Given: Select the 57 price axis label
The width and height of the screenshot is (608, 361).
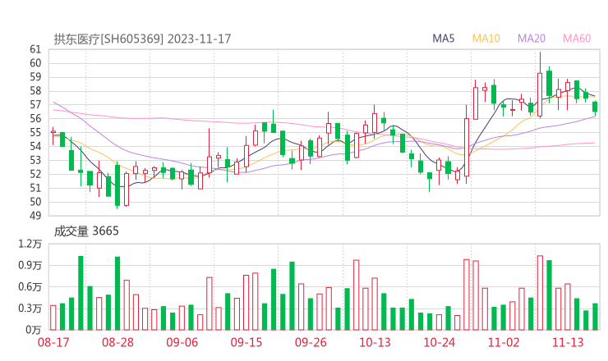Looking at the screenshot, I should coord(35,104).
